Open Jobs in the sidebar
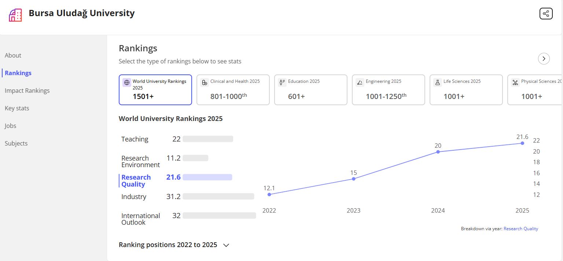 pyautogui.click(x=11, y=126)
